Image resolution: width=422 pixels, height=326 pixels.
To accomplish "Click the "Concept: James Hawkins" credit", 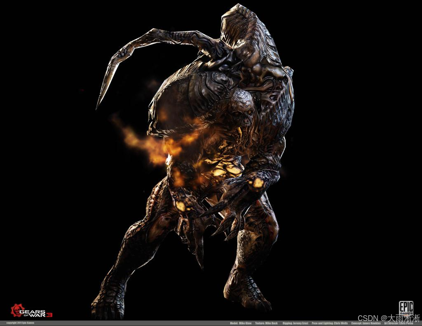I will point(366,323).
